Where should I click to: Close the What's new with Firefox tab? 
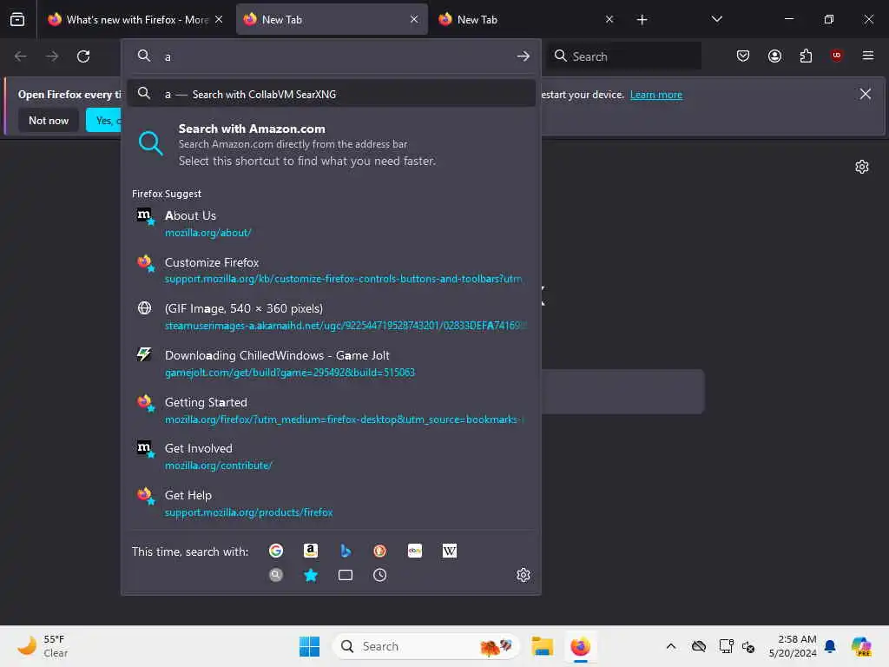[x=219, y=19]
